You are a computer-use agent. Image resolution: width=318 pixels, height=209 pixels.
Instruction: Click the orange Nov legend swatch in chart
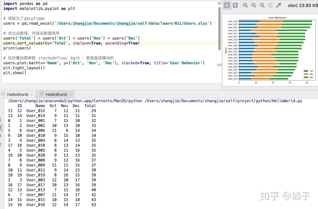(306, 74)
